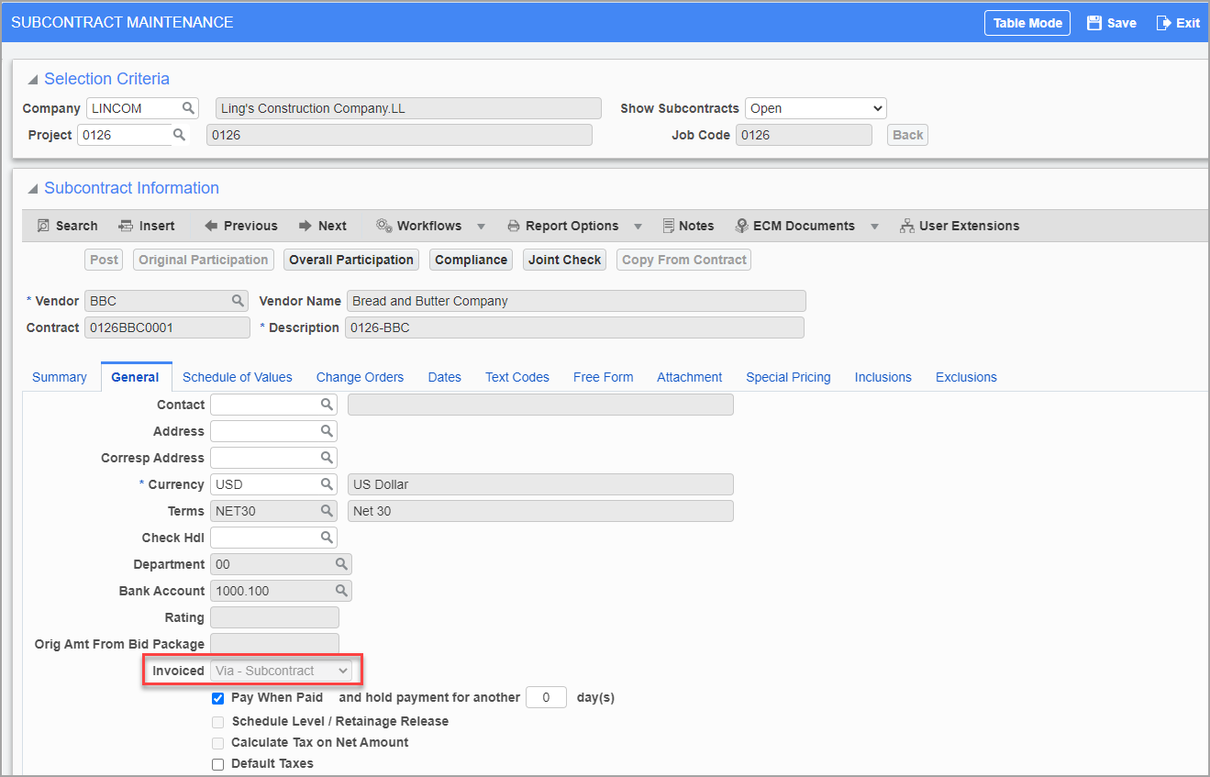Open Schedule of Values tab
The image size is (1210, 777).
[x=238, y=377]
